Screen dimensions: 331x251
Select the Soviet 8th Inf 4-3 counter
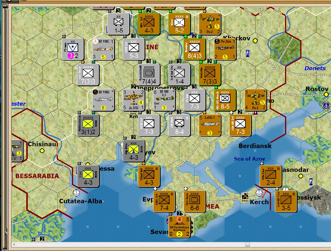[x=149, y=24]
